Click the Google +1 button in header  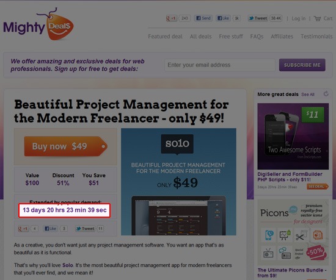click(171, 18)
